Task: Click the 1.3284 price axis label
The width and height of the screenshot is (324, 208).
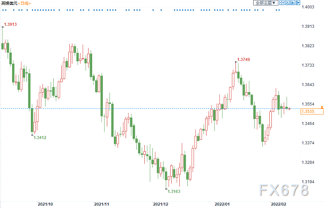Action: pos(308,162)
